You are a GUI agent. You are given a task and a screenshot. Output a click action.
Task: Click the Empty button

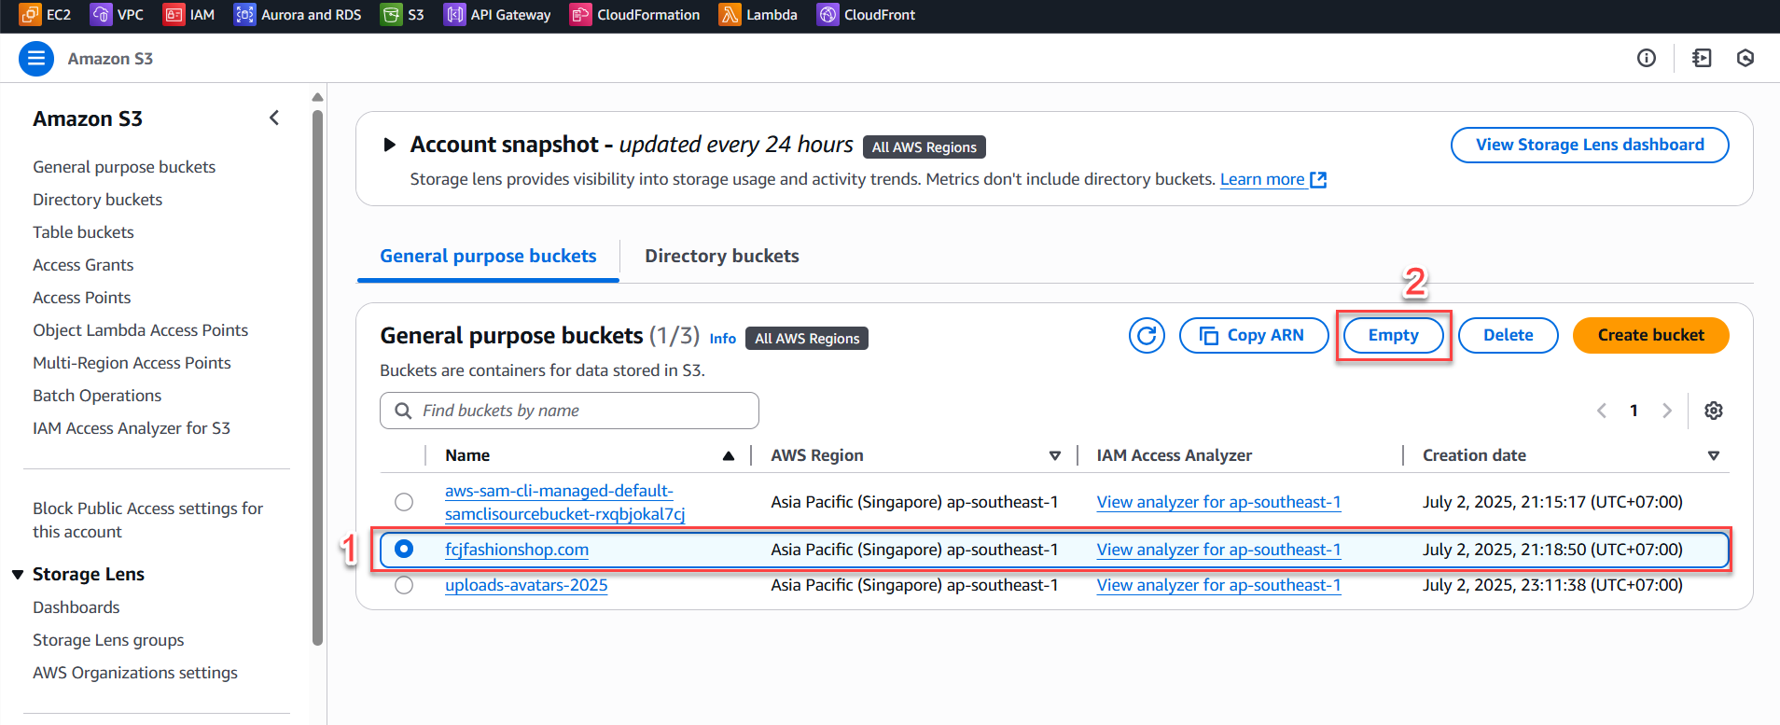coord(1394,335)
